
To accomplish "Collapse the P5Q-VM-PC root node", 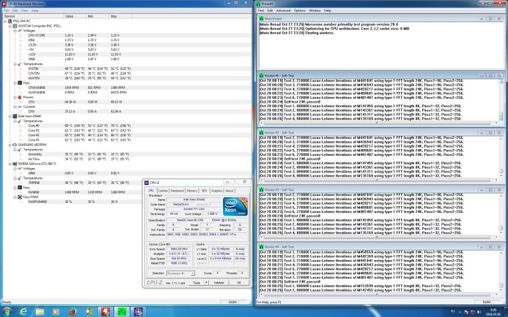I will pos(5,22).
